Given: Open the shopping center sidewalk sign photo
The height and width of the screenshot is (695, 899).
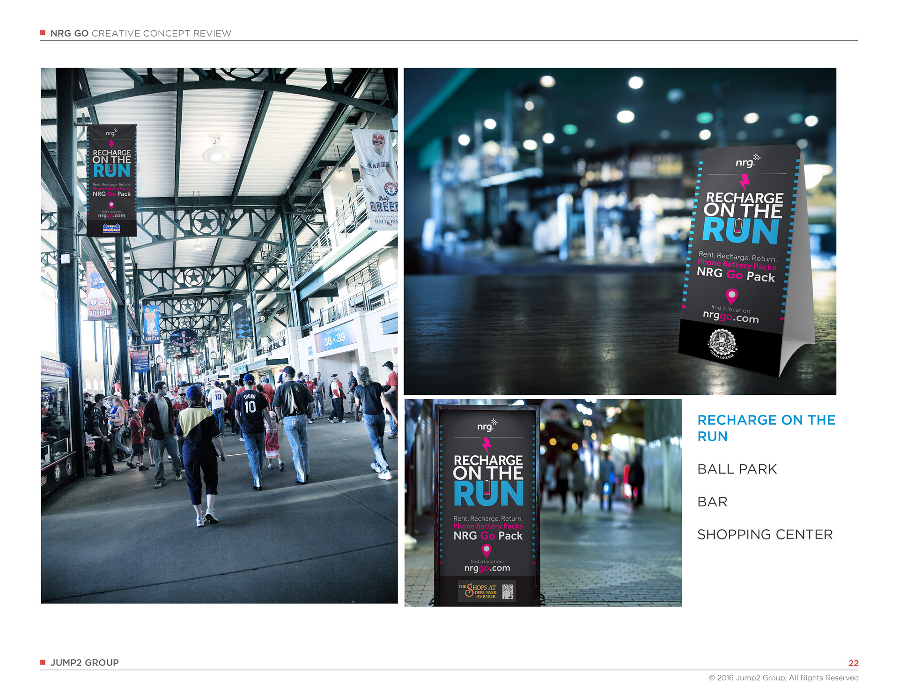Looking at the screenshot, I should [x=543, y=503].
